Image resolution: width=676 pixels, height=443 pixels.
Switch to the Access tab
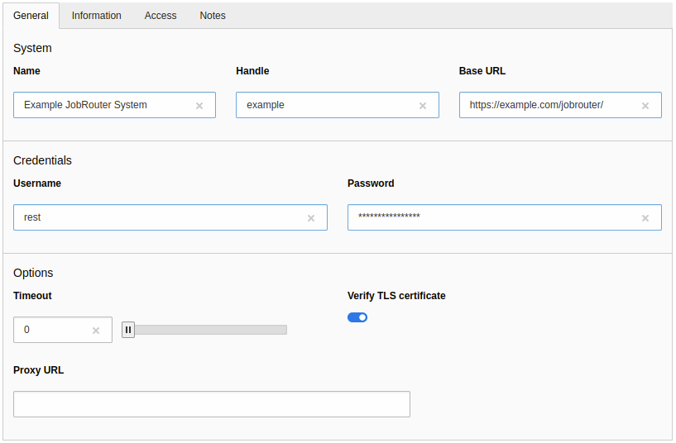click(161, 16)
